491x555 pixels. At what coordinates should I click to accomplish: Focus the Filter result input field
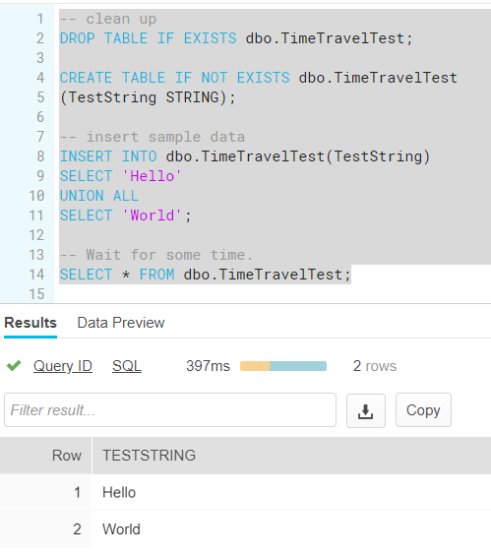(170, 410)
